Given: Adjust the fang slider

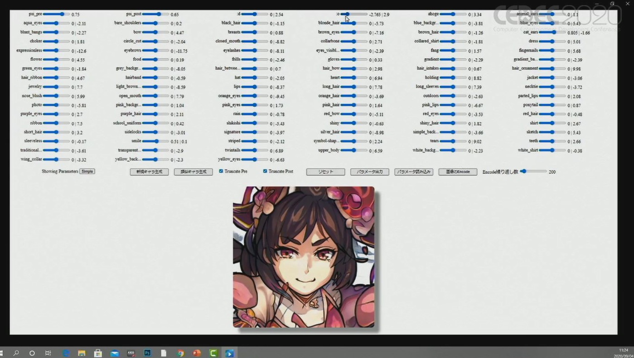Looking at the screenshot, I should pos(453,50).
